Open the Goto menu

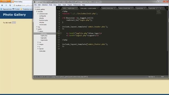(59, 5)
